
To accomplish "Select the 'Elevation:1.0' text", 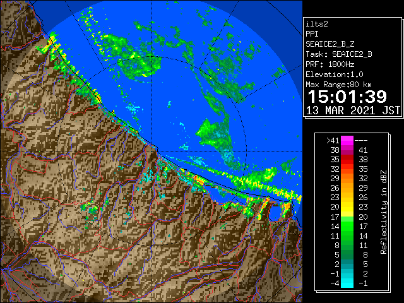I will click(335, 74).
